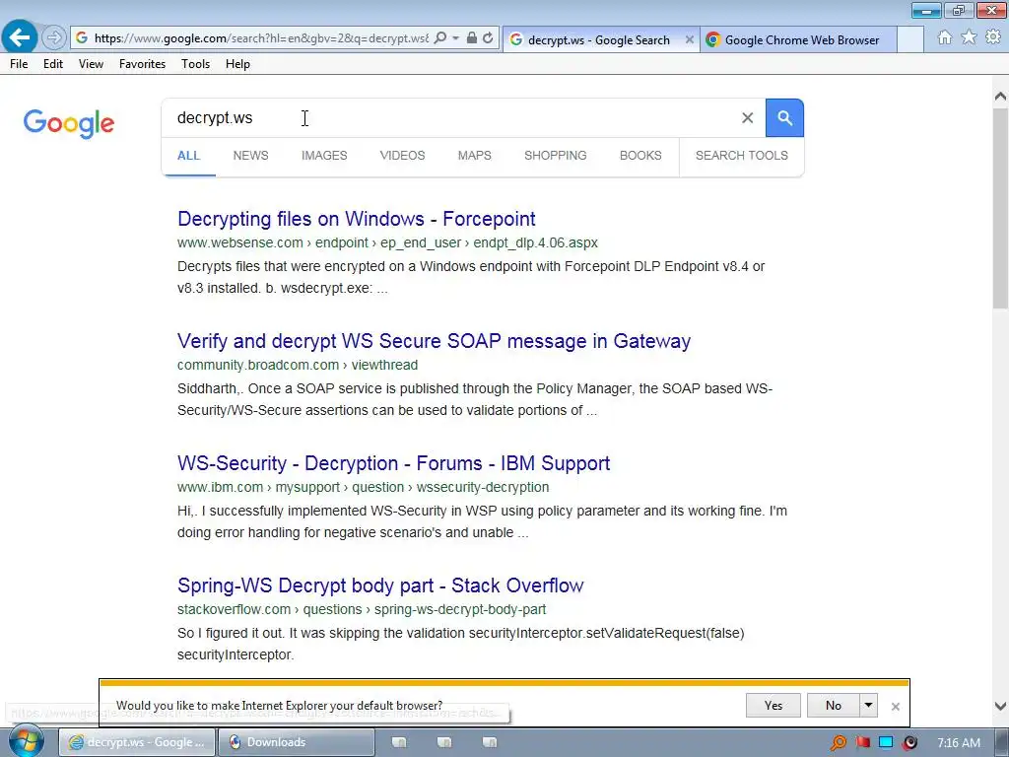Click the community.broadcom.com viewthread URL text

pos(298,365)
